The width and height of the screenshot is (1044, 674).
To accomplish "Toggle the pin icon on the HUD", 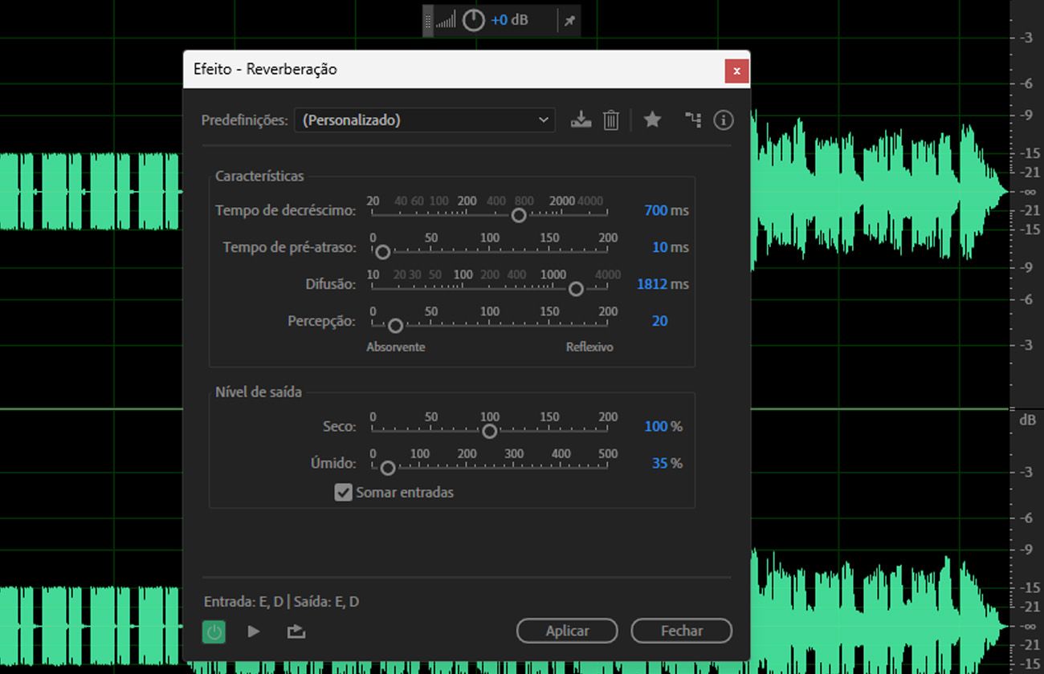I will tap(569, 20).
